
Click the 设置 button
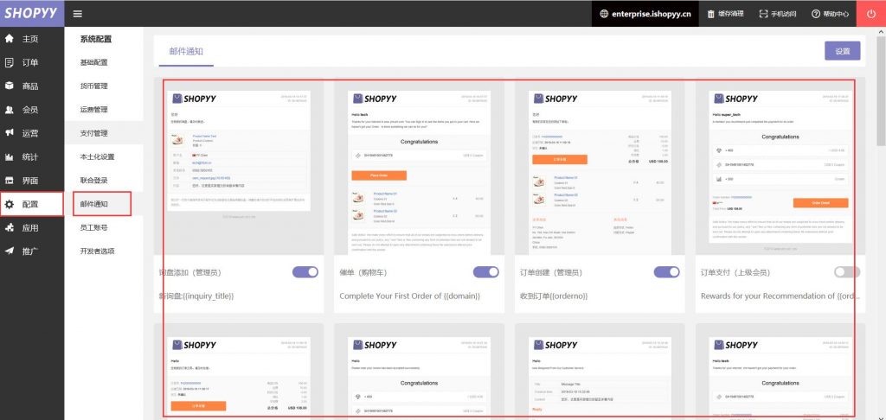(843, 51)
